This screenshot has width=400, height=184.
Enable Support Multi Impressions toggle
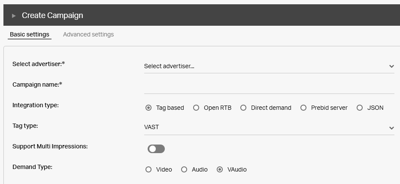coord(156,149)
